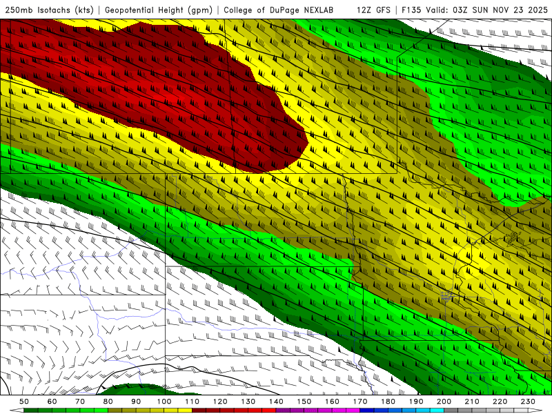Click the 210 value on the color scale
The height and width of the screenshot is (414, 552).
point(472,402)
